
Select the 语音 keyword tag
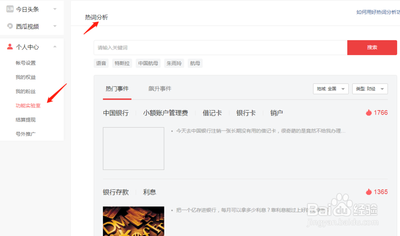pyautogui.click(x=101, y=63)
